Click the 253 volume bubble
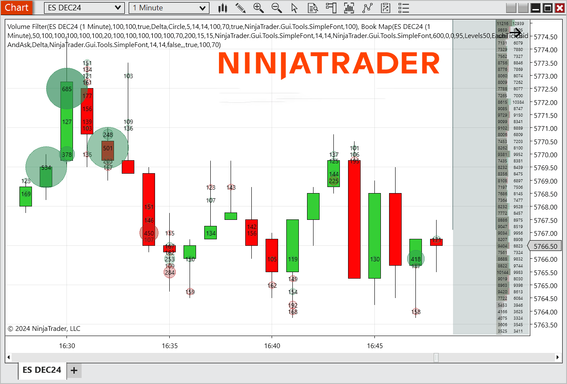The image size is (567, 384). pyautogui.click(x=170, y=259)
